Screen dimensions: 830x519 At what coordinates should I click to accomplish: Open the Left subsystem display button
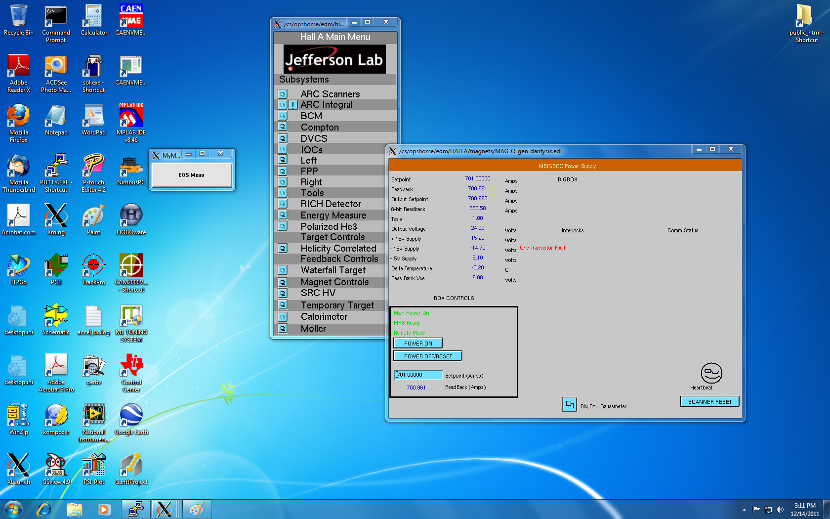click(283, 159)
